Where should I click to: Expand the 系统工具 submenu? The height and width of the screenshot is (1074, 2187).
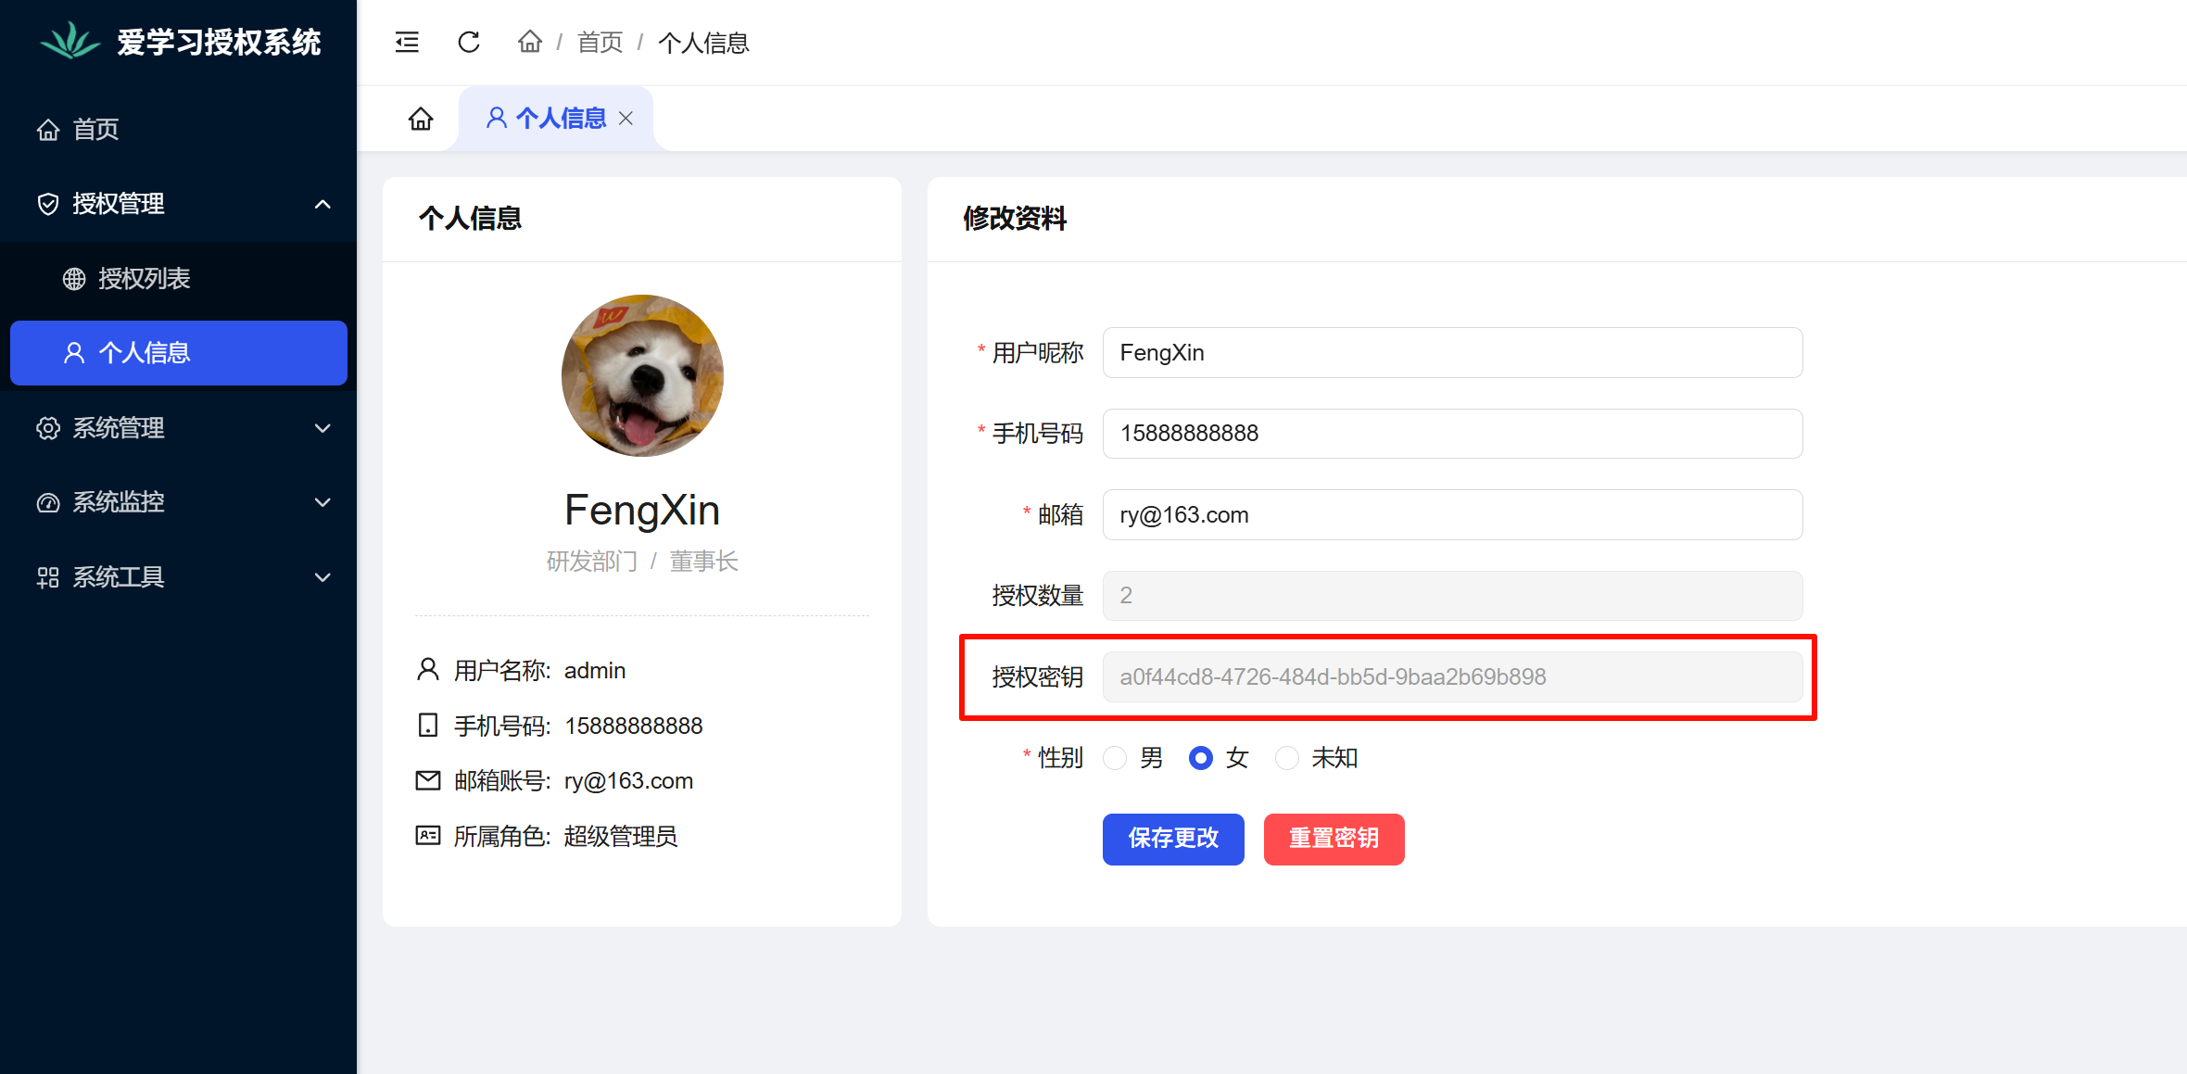(322, 577)
